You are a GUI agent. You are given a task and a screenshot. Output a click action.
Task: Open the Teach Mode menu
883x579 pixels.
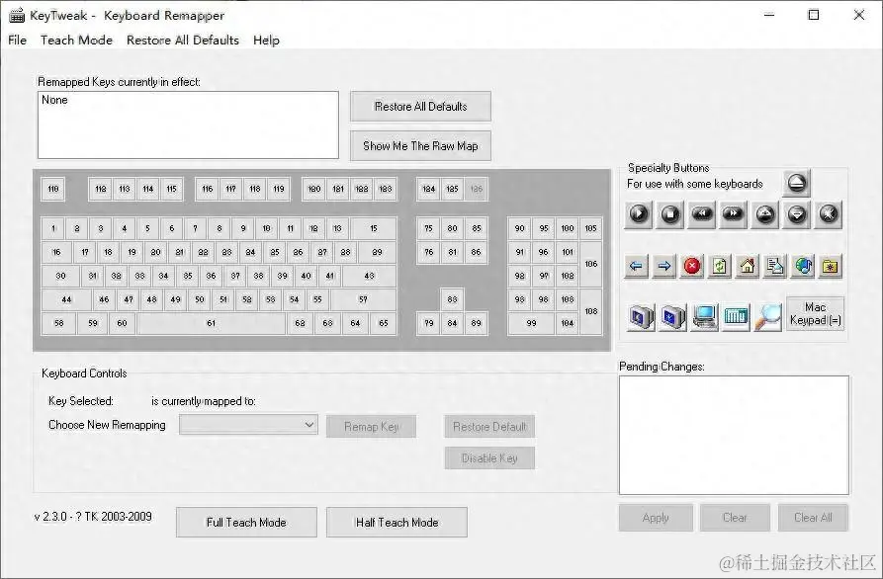pos(76,40)
